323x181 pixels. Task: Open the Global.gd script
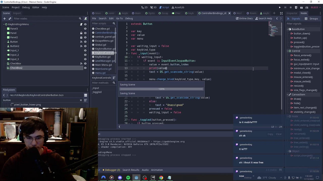pos(100,45)
